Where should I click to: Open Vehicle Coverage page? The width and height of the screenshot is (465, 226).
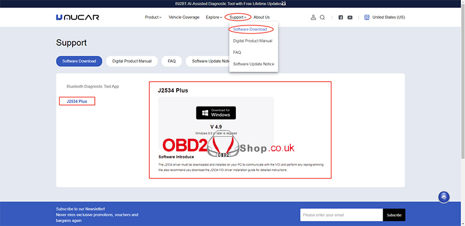tap(184, 17)
